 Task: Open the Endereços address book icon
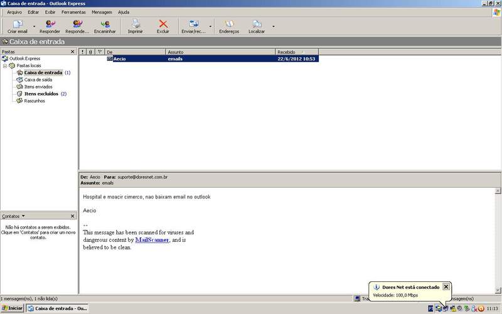pyautogui.click(x=229, y=24)
